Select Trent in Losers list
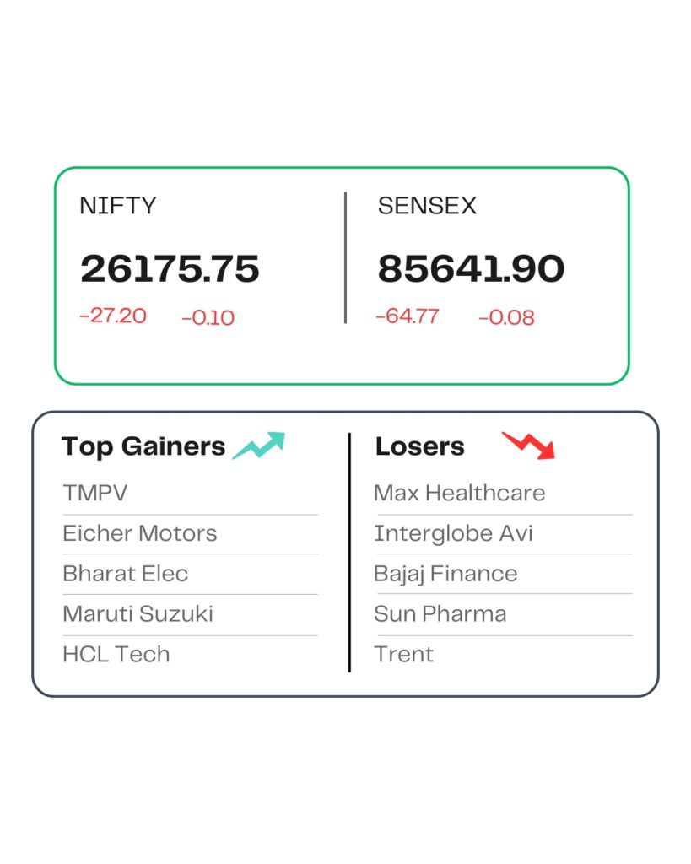The width and height of the screenshot is (691, 864). coord(404,654)
